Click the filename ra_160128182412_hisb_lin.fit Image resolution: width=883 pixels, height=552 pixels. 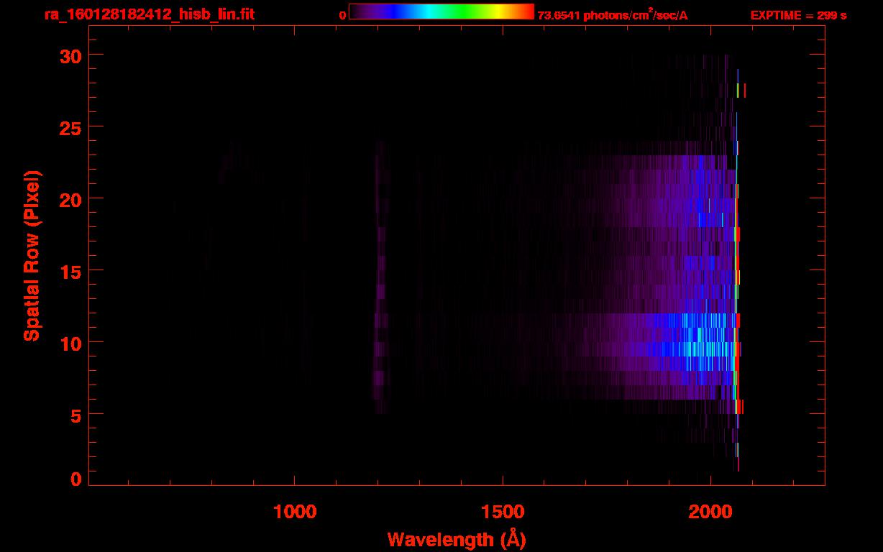click(149, 14)
